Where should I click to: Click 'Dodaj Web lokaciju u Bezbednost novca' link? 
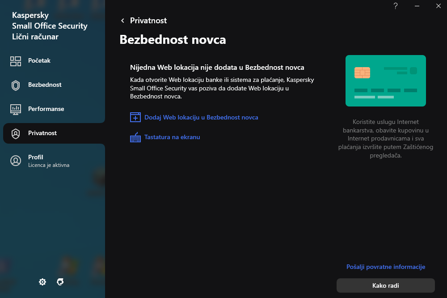(x=201, y=117)
